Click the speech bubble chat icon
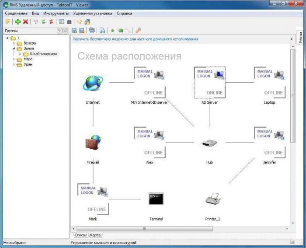306x248 pixels. point(79,21)
